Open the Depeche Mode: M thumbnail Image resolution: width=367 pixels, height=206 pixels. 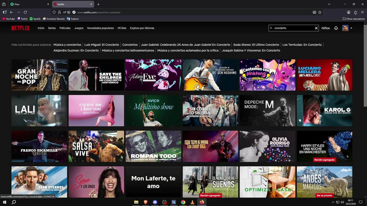coord(268,111)
